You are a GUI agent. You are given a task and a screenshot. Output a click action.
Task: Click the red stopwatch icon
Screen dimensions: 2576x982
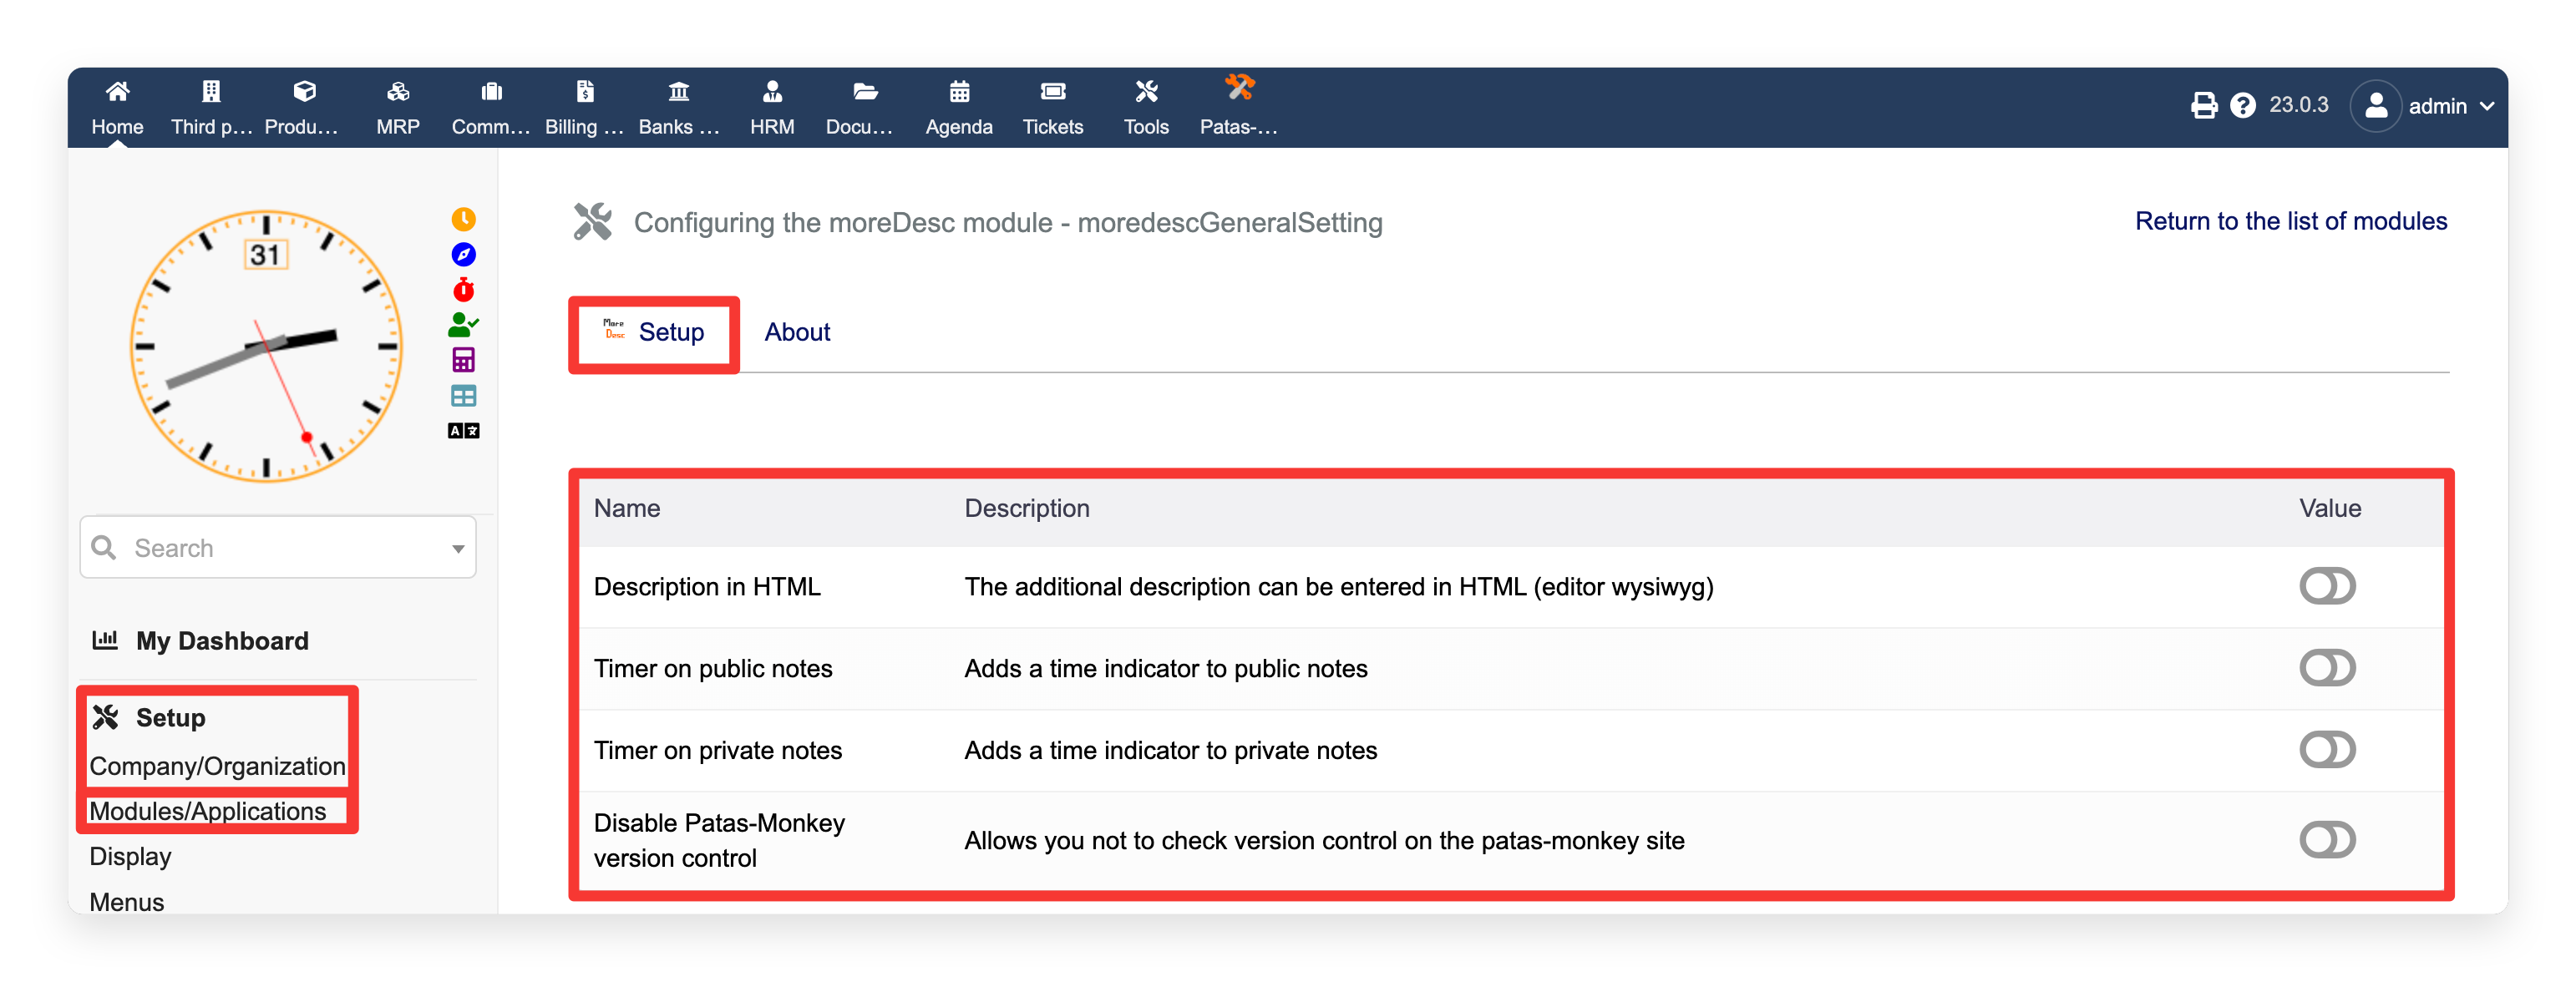[x=463, y=289]
